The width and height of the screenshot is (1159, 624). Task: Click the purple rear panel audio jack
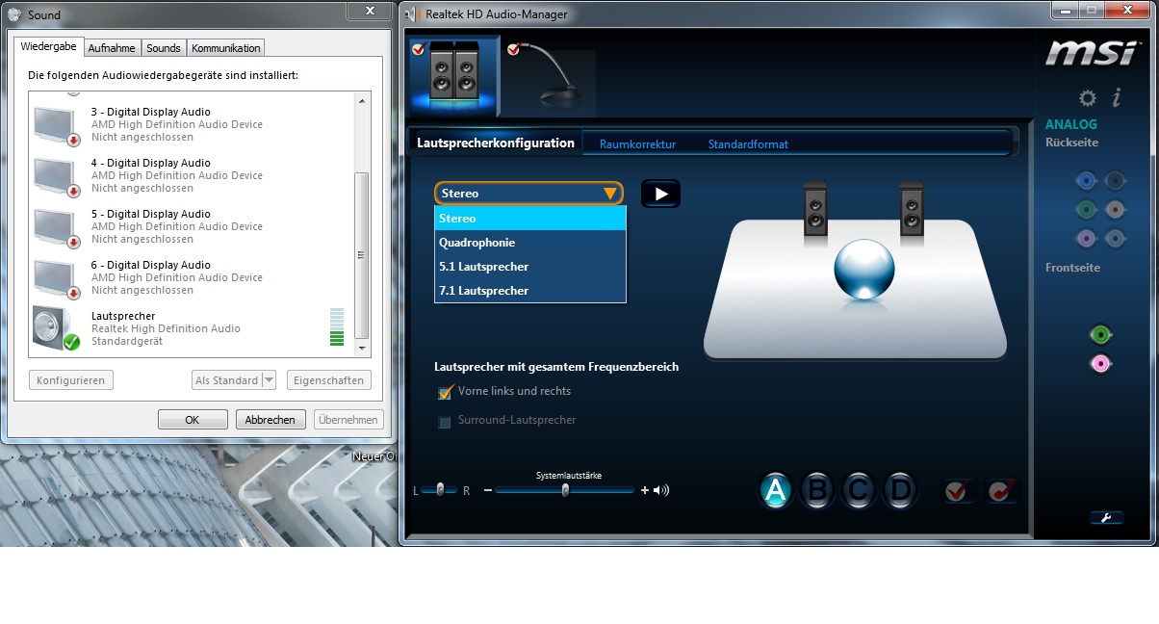pyautogui.click(x=1086, y=238)
